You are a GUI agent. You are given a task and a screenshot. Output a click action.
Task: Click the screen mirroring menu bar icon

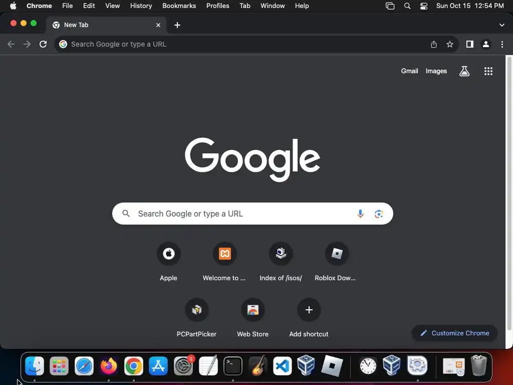pos(390,6)
